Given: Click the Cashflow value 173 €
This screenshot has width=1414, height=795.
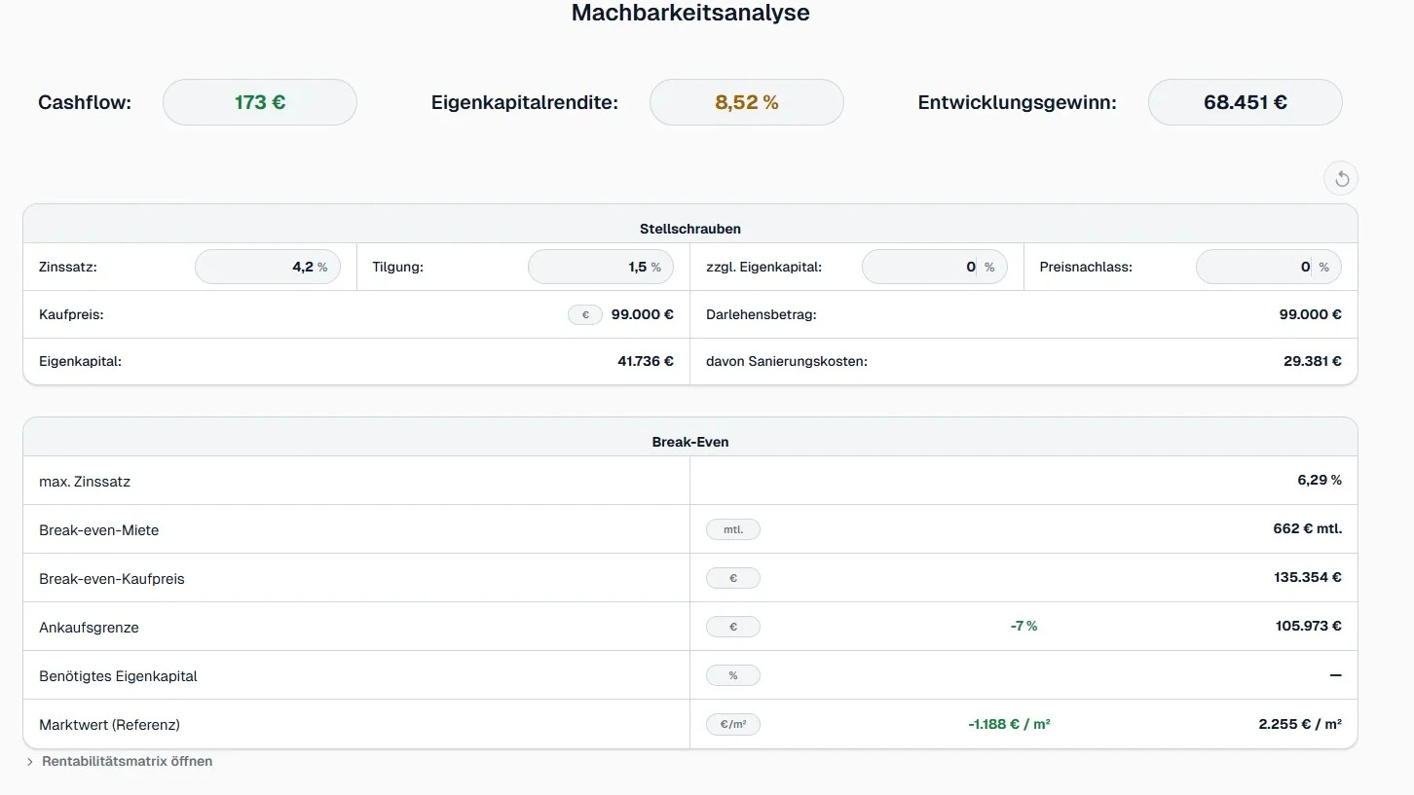Looking at the screenshot, I should click(x=260, y=102).
